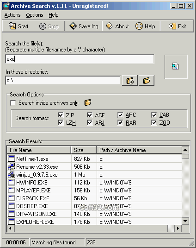Open the About dialog from toolbar
Screen dimensions: 196x248
point(117,26)
